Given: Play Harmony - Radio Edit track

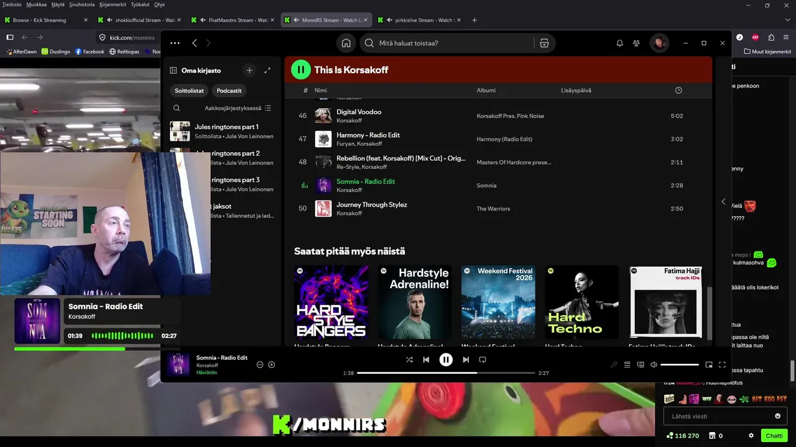Looking at the screenshot, I should click(368, 135).
